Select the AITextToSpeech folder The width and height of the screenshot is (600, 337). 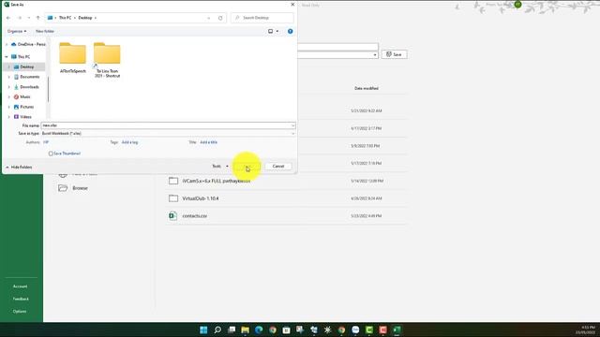click(x=73, y=57)
